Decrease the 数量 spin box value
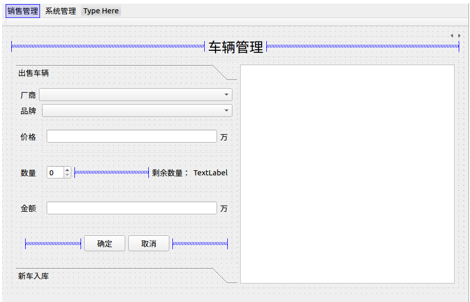 [67, 175]
